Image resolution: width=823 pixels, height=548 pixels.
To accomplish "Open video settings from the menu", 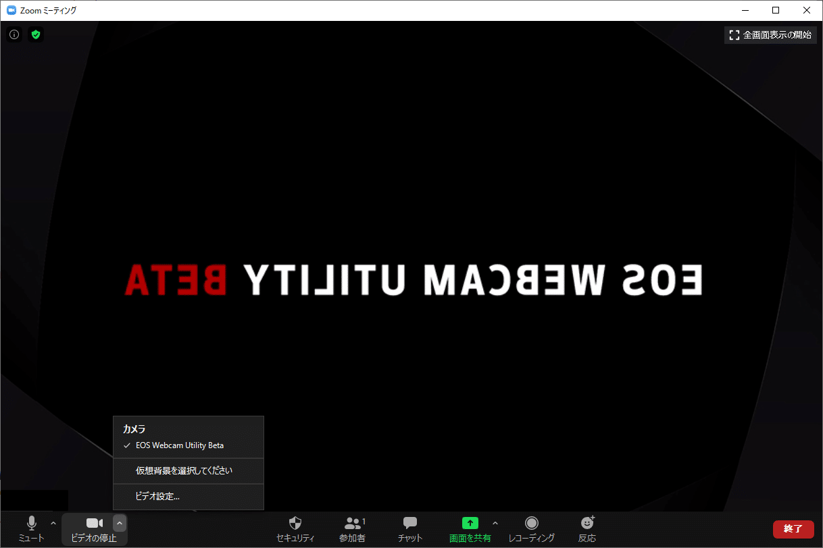I will pos(189,496).
